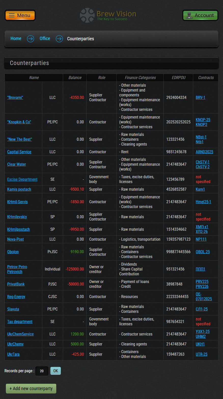Click the arrow icon after Home breadcrumb
223x399 pixels.
click(x=31, y=39)
